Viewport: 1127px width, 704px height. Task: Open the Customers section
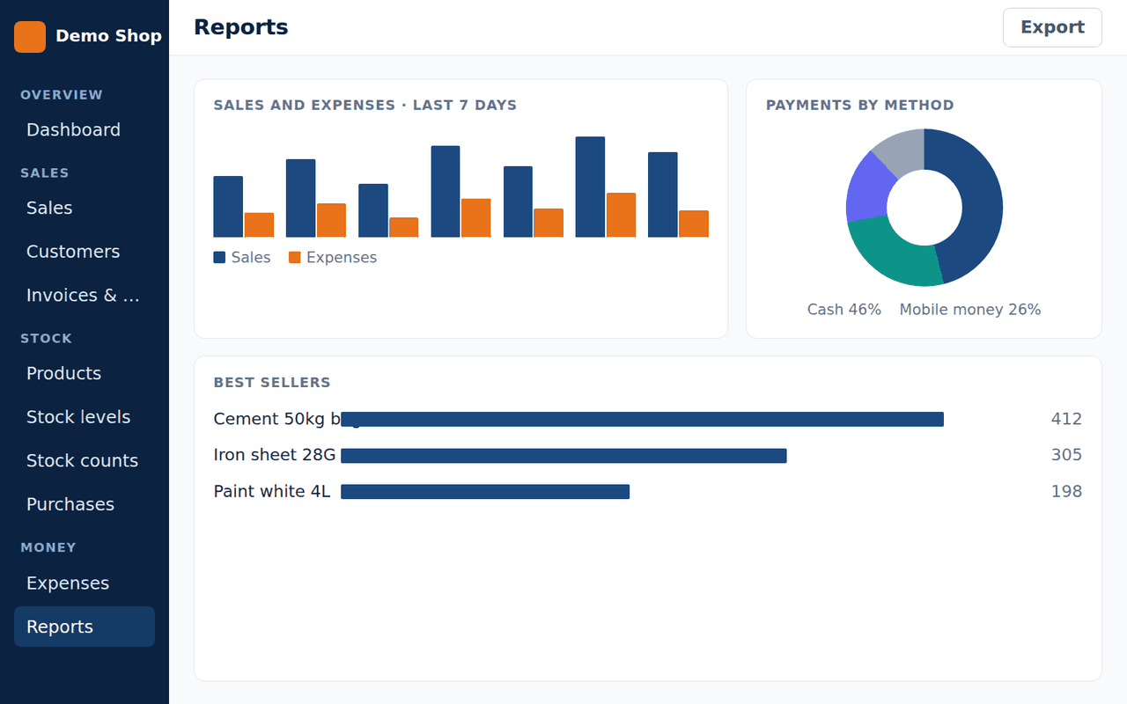[x=85, y=252]
